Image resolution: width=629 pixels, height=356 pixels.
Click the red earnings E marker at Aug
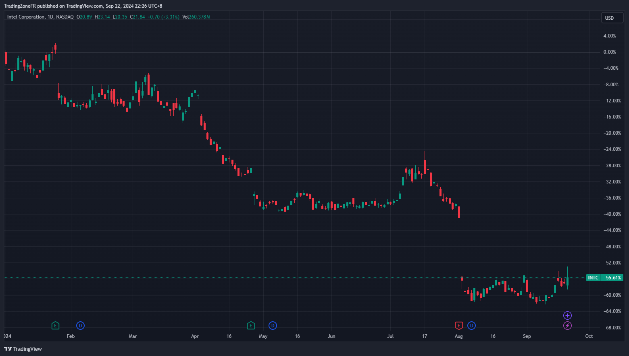click(x=458, y=325)
